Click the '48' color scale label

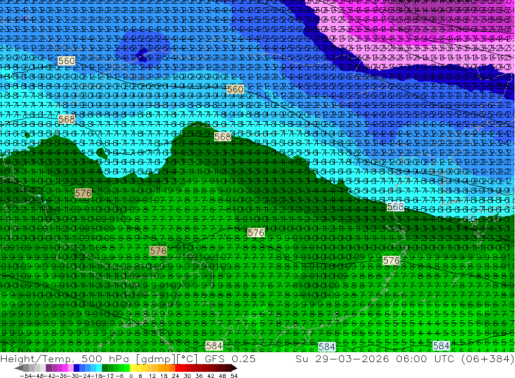(x=222, y=376)
